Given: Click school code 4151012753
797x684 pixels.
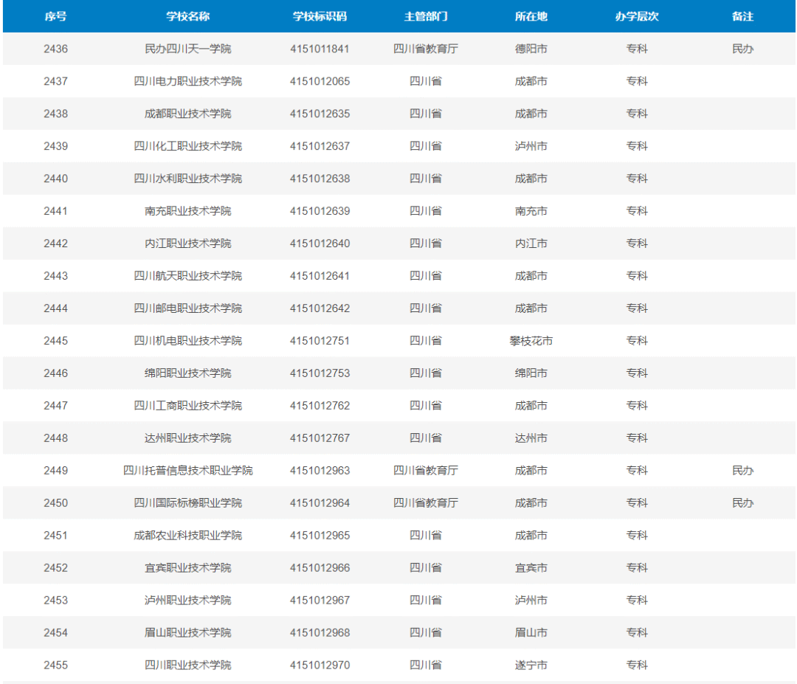Looking at the screenshot, I should (x=320, y=373).
